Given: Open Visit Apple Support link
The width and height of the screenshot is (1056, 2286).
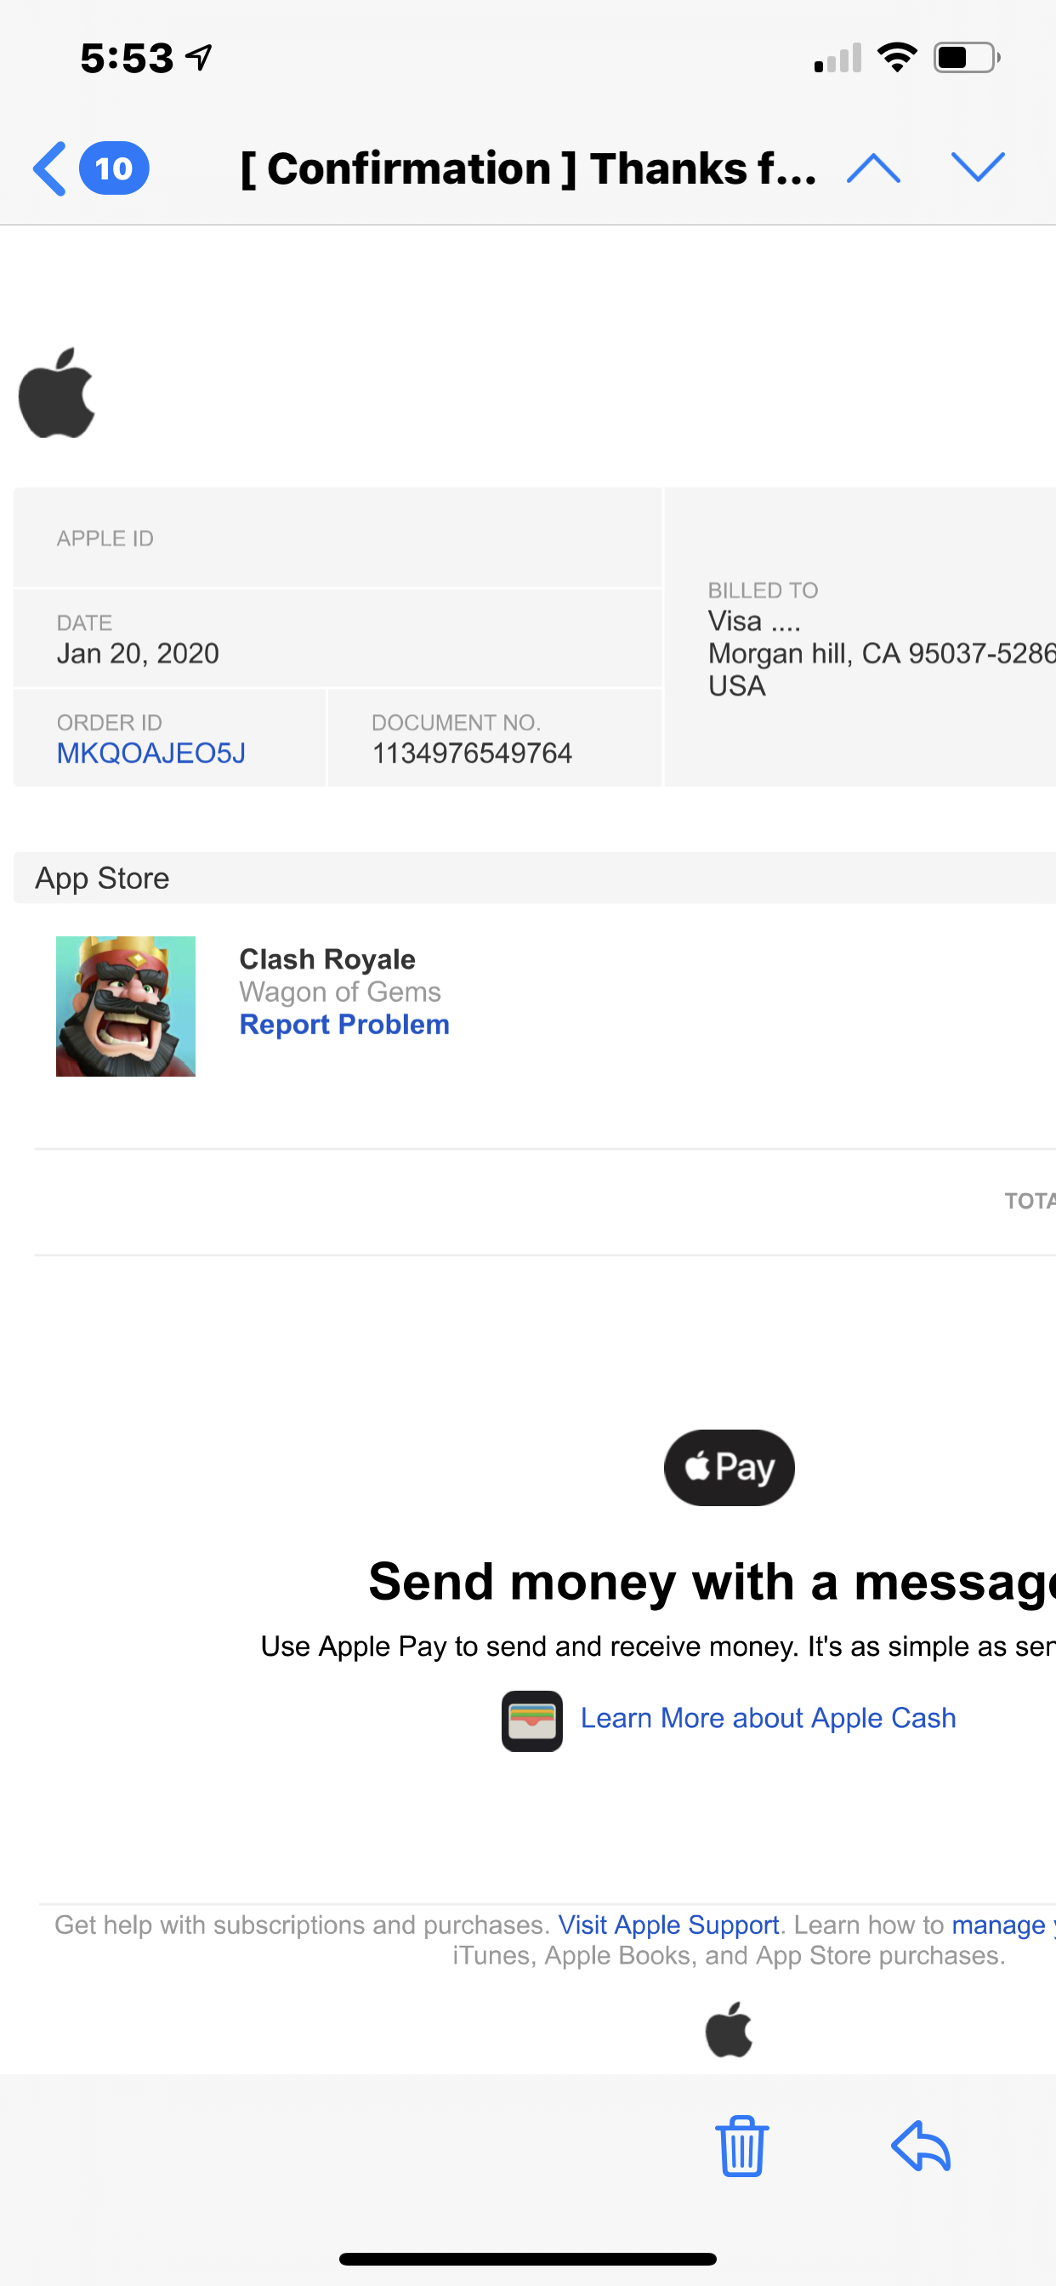Looking at the screenshot, I should point(668,1924).
